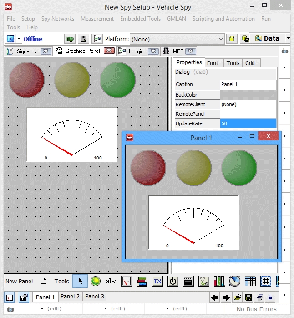Click the BackColor gray swatch value
The height and width of the screenshot is (318, 294).
pos(248,95)
